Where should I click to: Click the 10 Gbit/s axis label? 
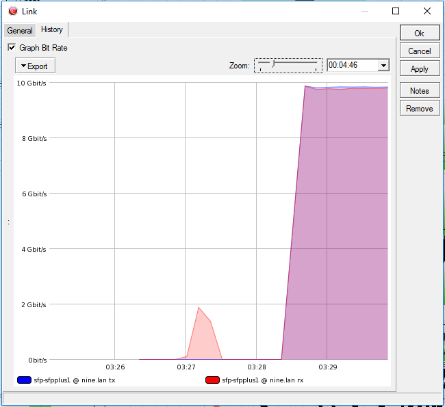click(31, 83)
